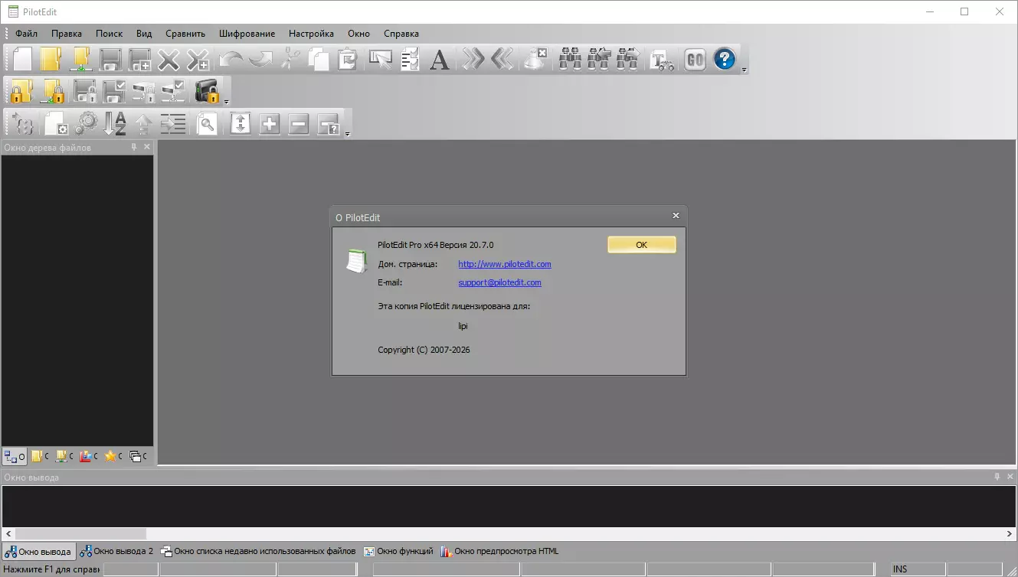Screen dimensions: 1018x577
Task: Click the Open encrypted file padlock folder icon
Action: (x=21, y=91)
